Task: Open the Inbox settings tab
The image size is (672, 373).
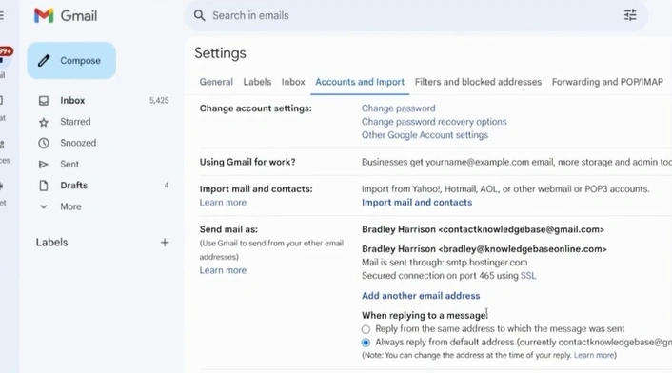Action: pyautogui.click(x=293, y=82)
